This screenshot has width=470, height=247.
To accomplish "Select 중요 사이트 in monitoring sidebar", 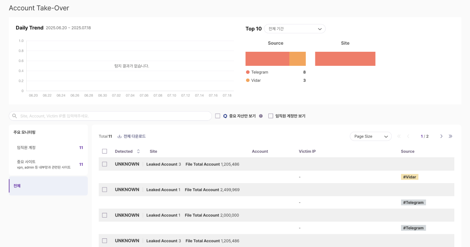I will click(x=48, y=164).
